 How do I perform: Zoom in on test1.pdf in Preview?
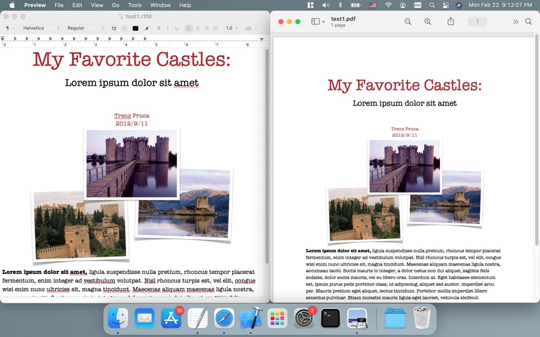pyautogui.click(x=427, y=22)
